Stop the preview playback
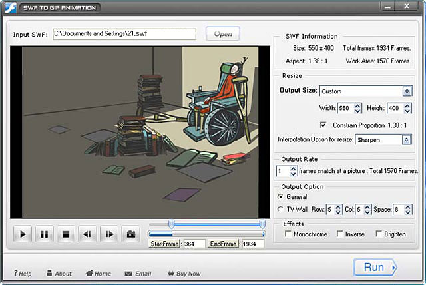 click(x=66, y=234)
